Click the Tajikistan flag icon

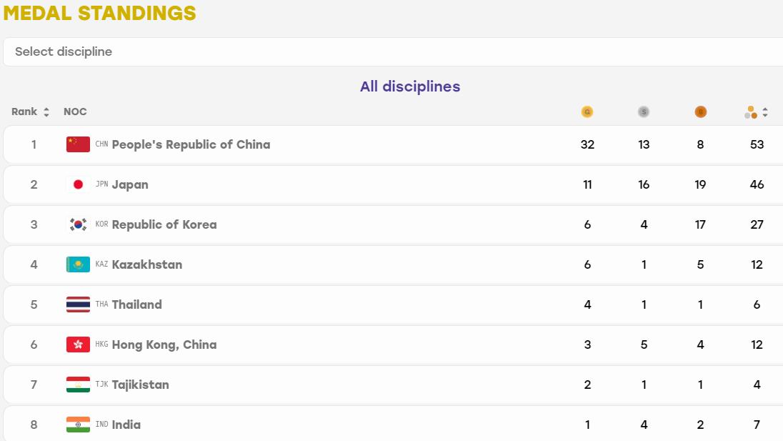click(78, 385)
